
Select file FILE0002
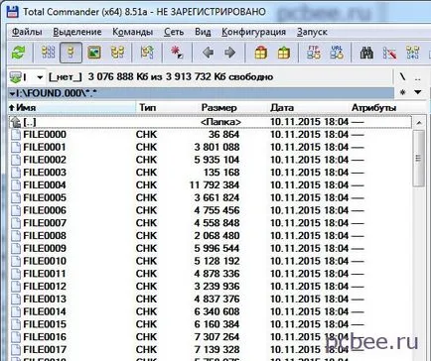pyautogui.click(x=211, y=160)
